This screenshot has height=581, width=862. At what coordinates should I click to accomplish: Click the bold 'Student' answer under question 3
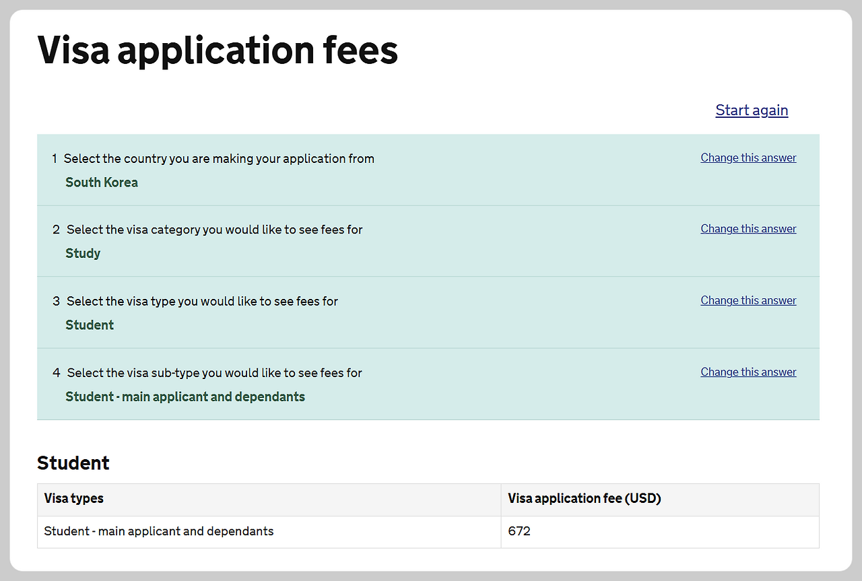pos(90,325)
